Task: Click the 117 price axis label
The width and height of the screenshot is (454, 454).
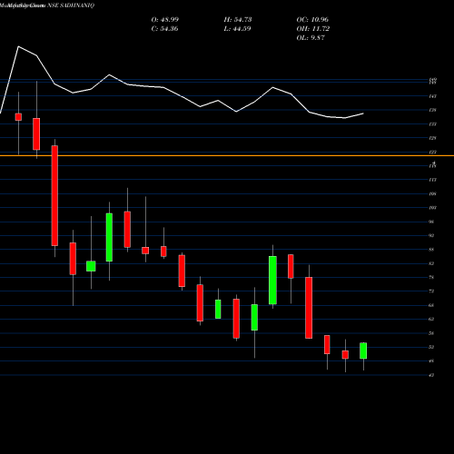Action: 432,180
